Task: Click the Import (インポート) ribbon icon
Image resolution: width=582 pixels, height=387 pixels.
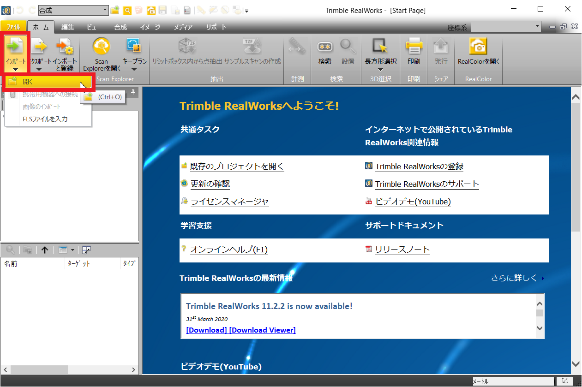Action: pos(16,46)
